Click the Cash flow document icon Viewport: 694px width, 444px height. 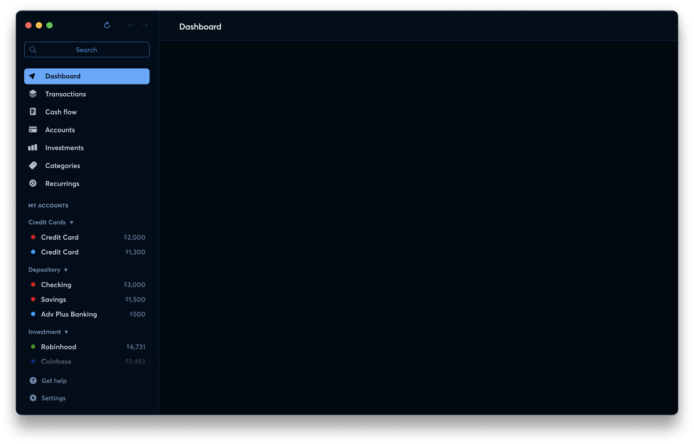click(33, 112)
